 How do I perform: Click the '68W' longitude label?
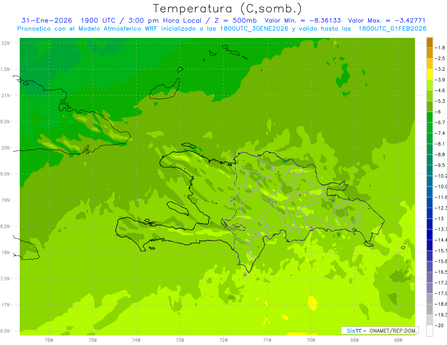(x=398, y=340)
